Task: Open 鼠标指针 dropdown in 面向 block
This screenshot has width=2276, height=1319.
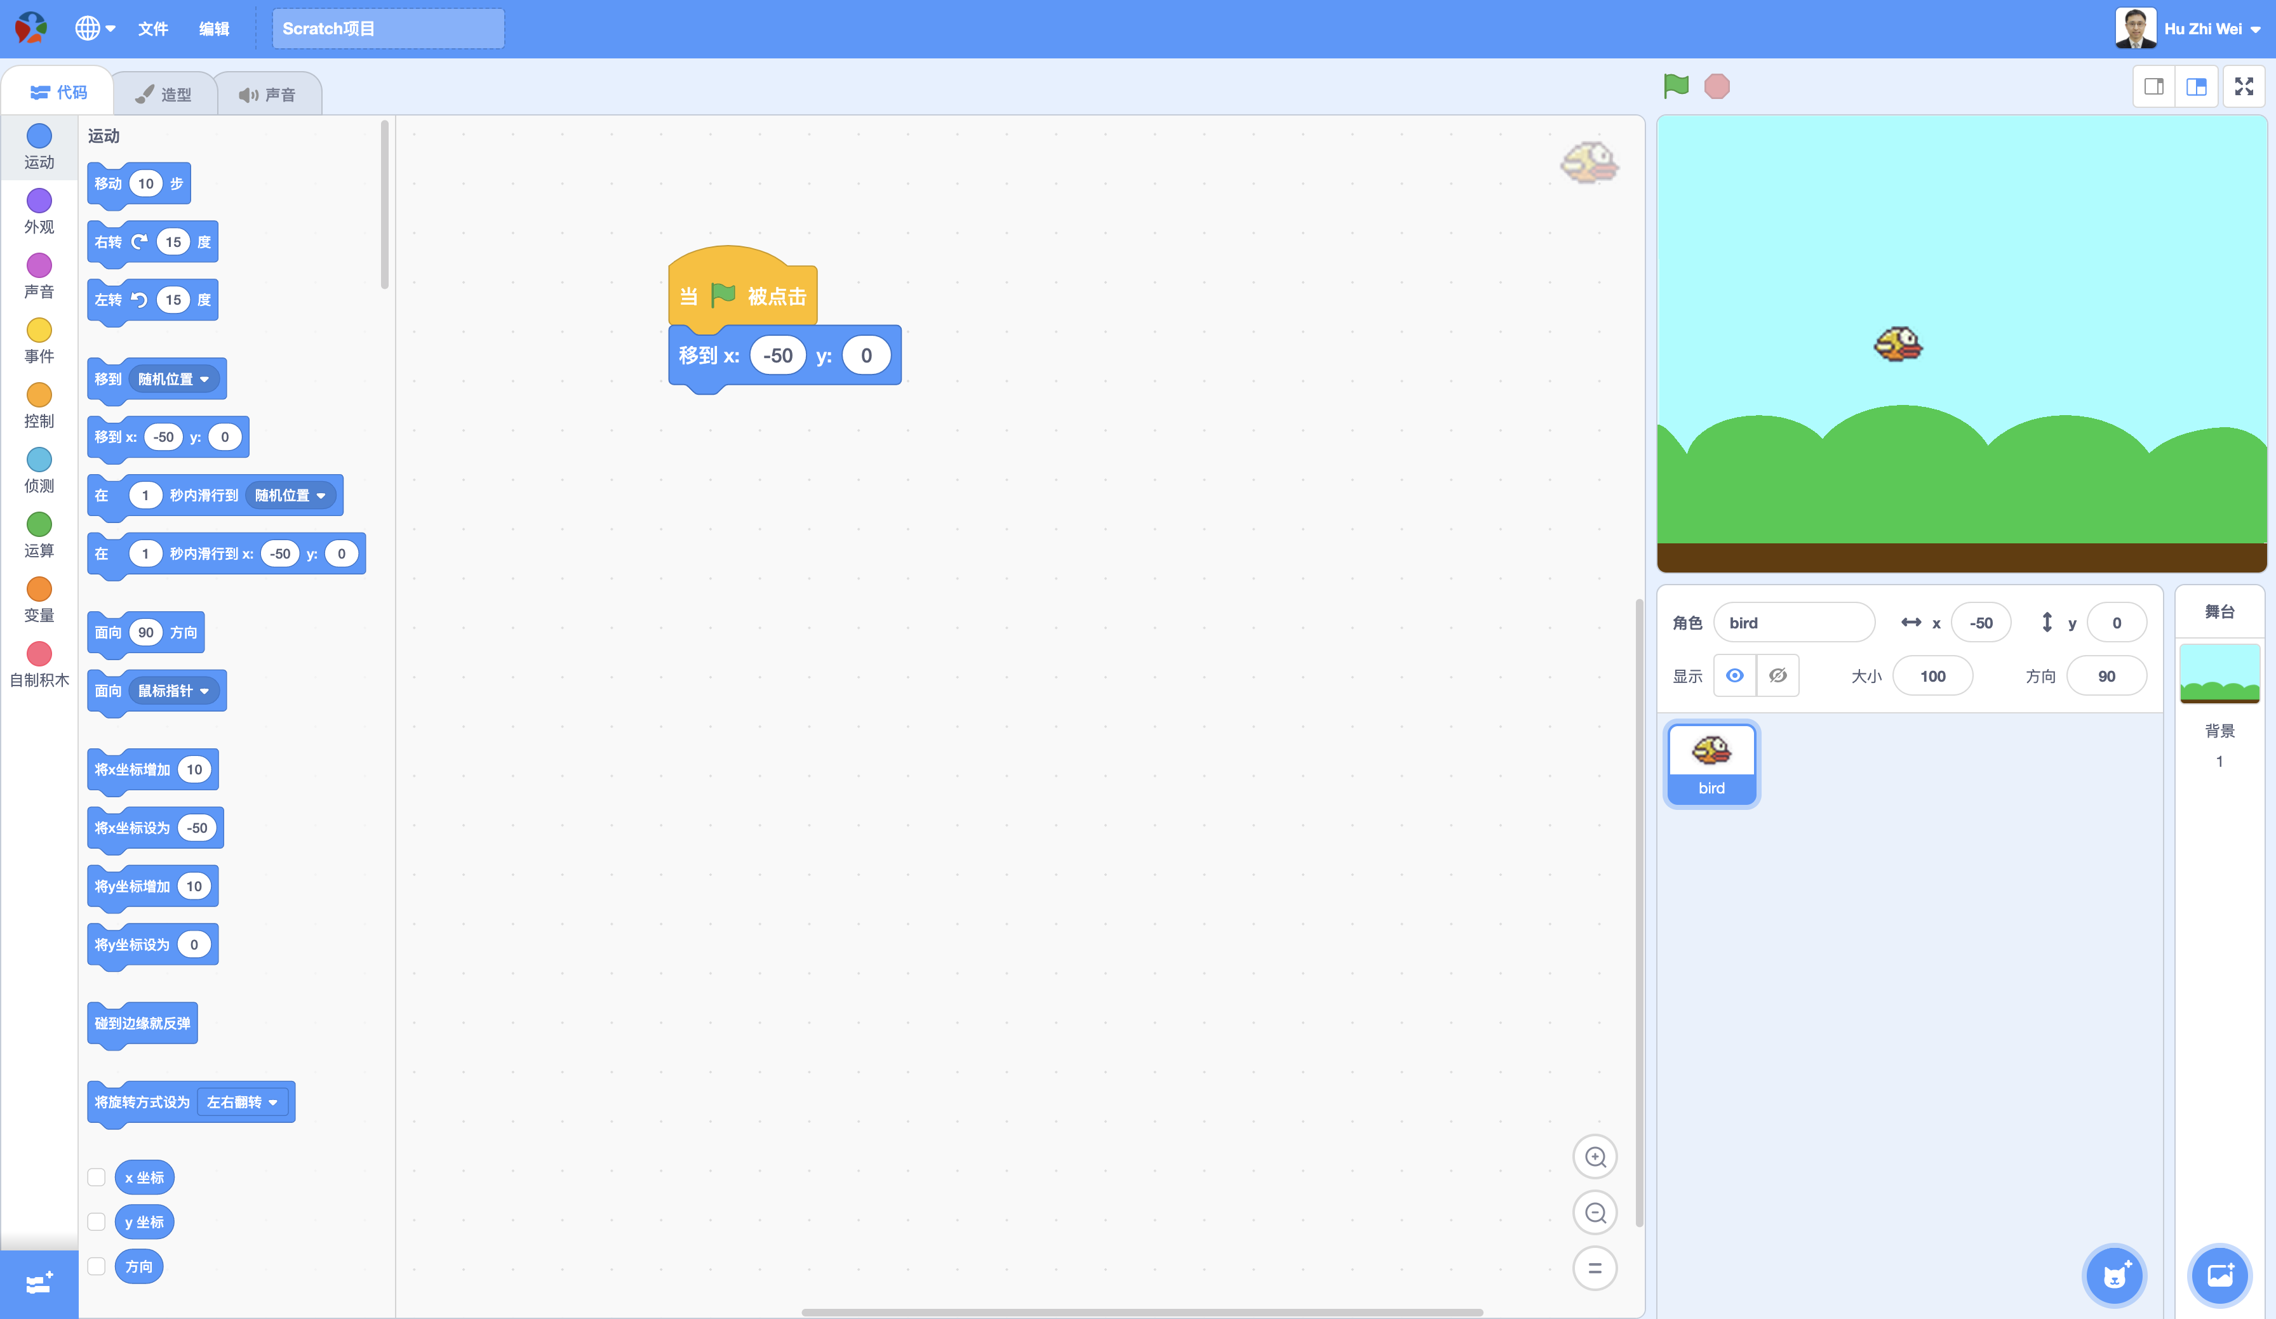Action: tap(174, 691)
